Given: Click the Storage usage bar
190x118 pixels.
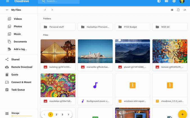Looking at the screenshot, I should click(22, 116).
